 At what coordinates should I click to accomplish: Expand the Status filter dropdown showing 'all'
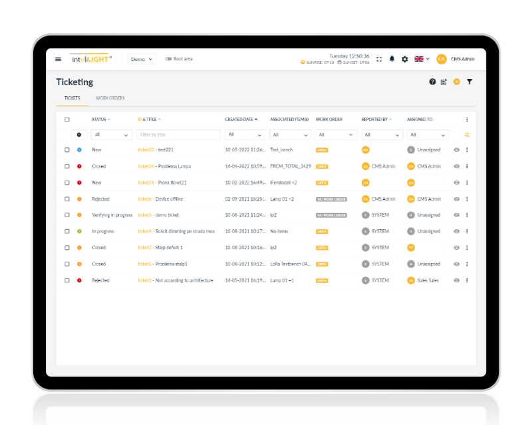click(x=110, y=134)
